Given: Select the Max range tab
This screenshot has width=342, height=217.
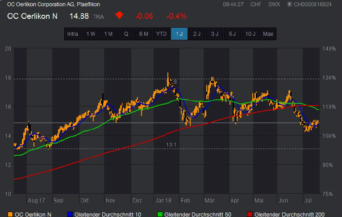Looking at the screenshot, I should [x=268, y=34].
